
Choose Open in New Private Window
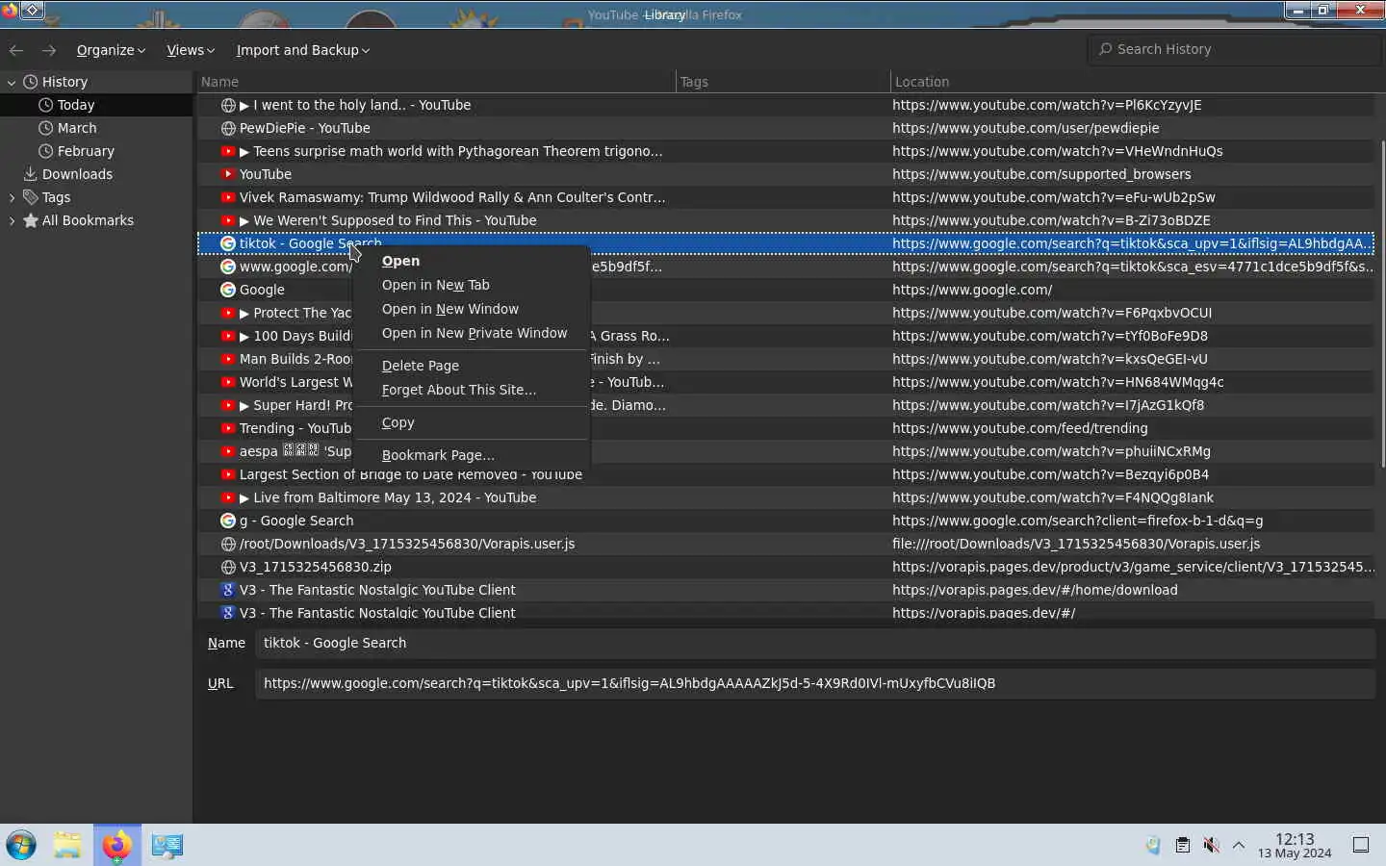[x=472, y=333]
